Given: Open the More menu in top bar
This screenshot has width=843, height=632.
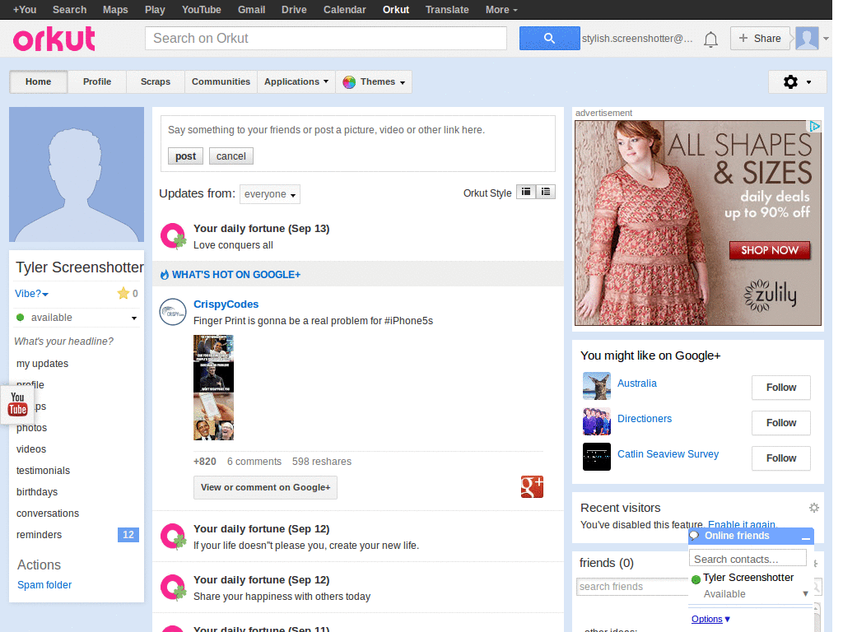Looking at the screenshot, I should pos(501,10).
